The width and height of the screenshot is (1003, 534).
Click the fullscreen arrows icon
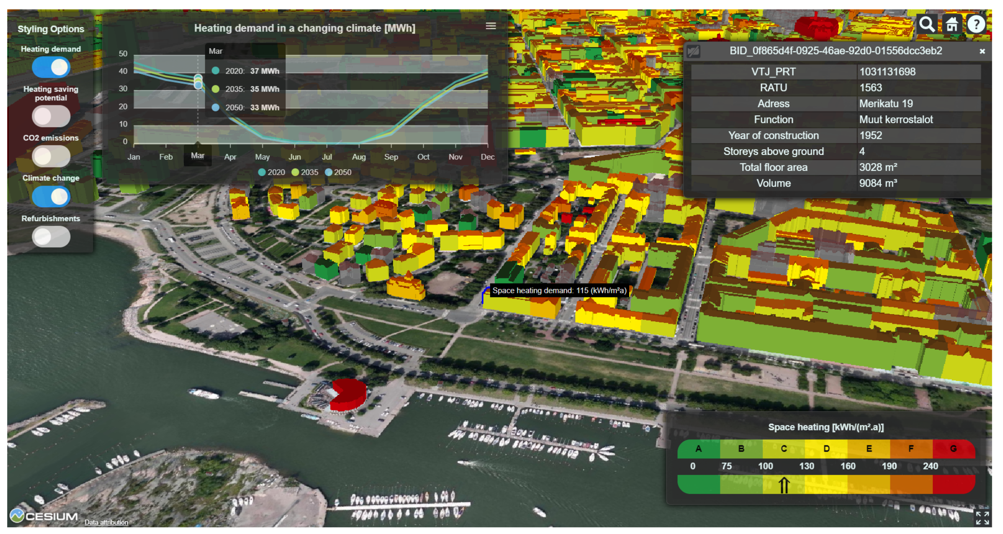[982, 518]
